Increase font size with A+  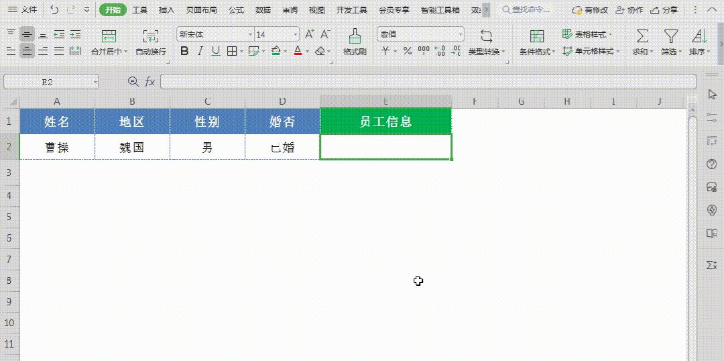pos(310,34)
